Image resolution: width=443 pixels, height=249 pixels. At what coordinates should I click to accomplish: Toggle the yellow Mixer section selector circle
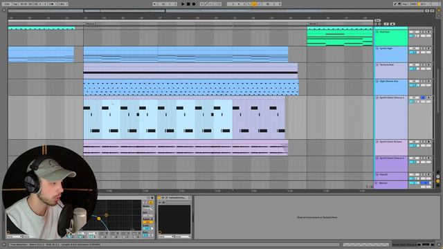pyautogui.click(x=438, y=181)
